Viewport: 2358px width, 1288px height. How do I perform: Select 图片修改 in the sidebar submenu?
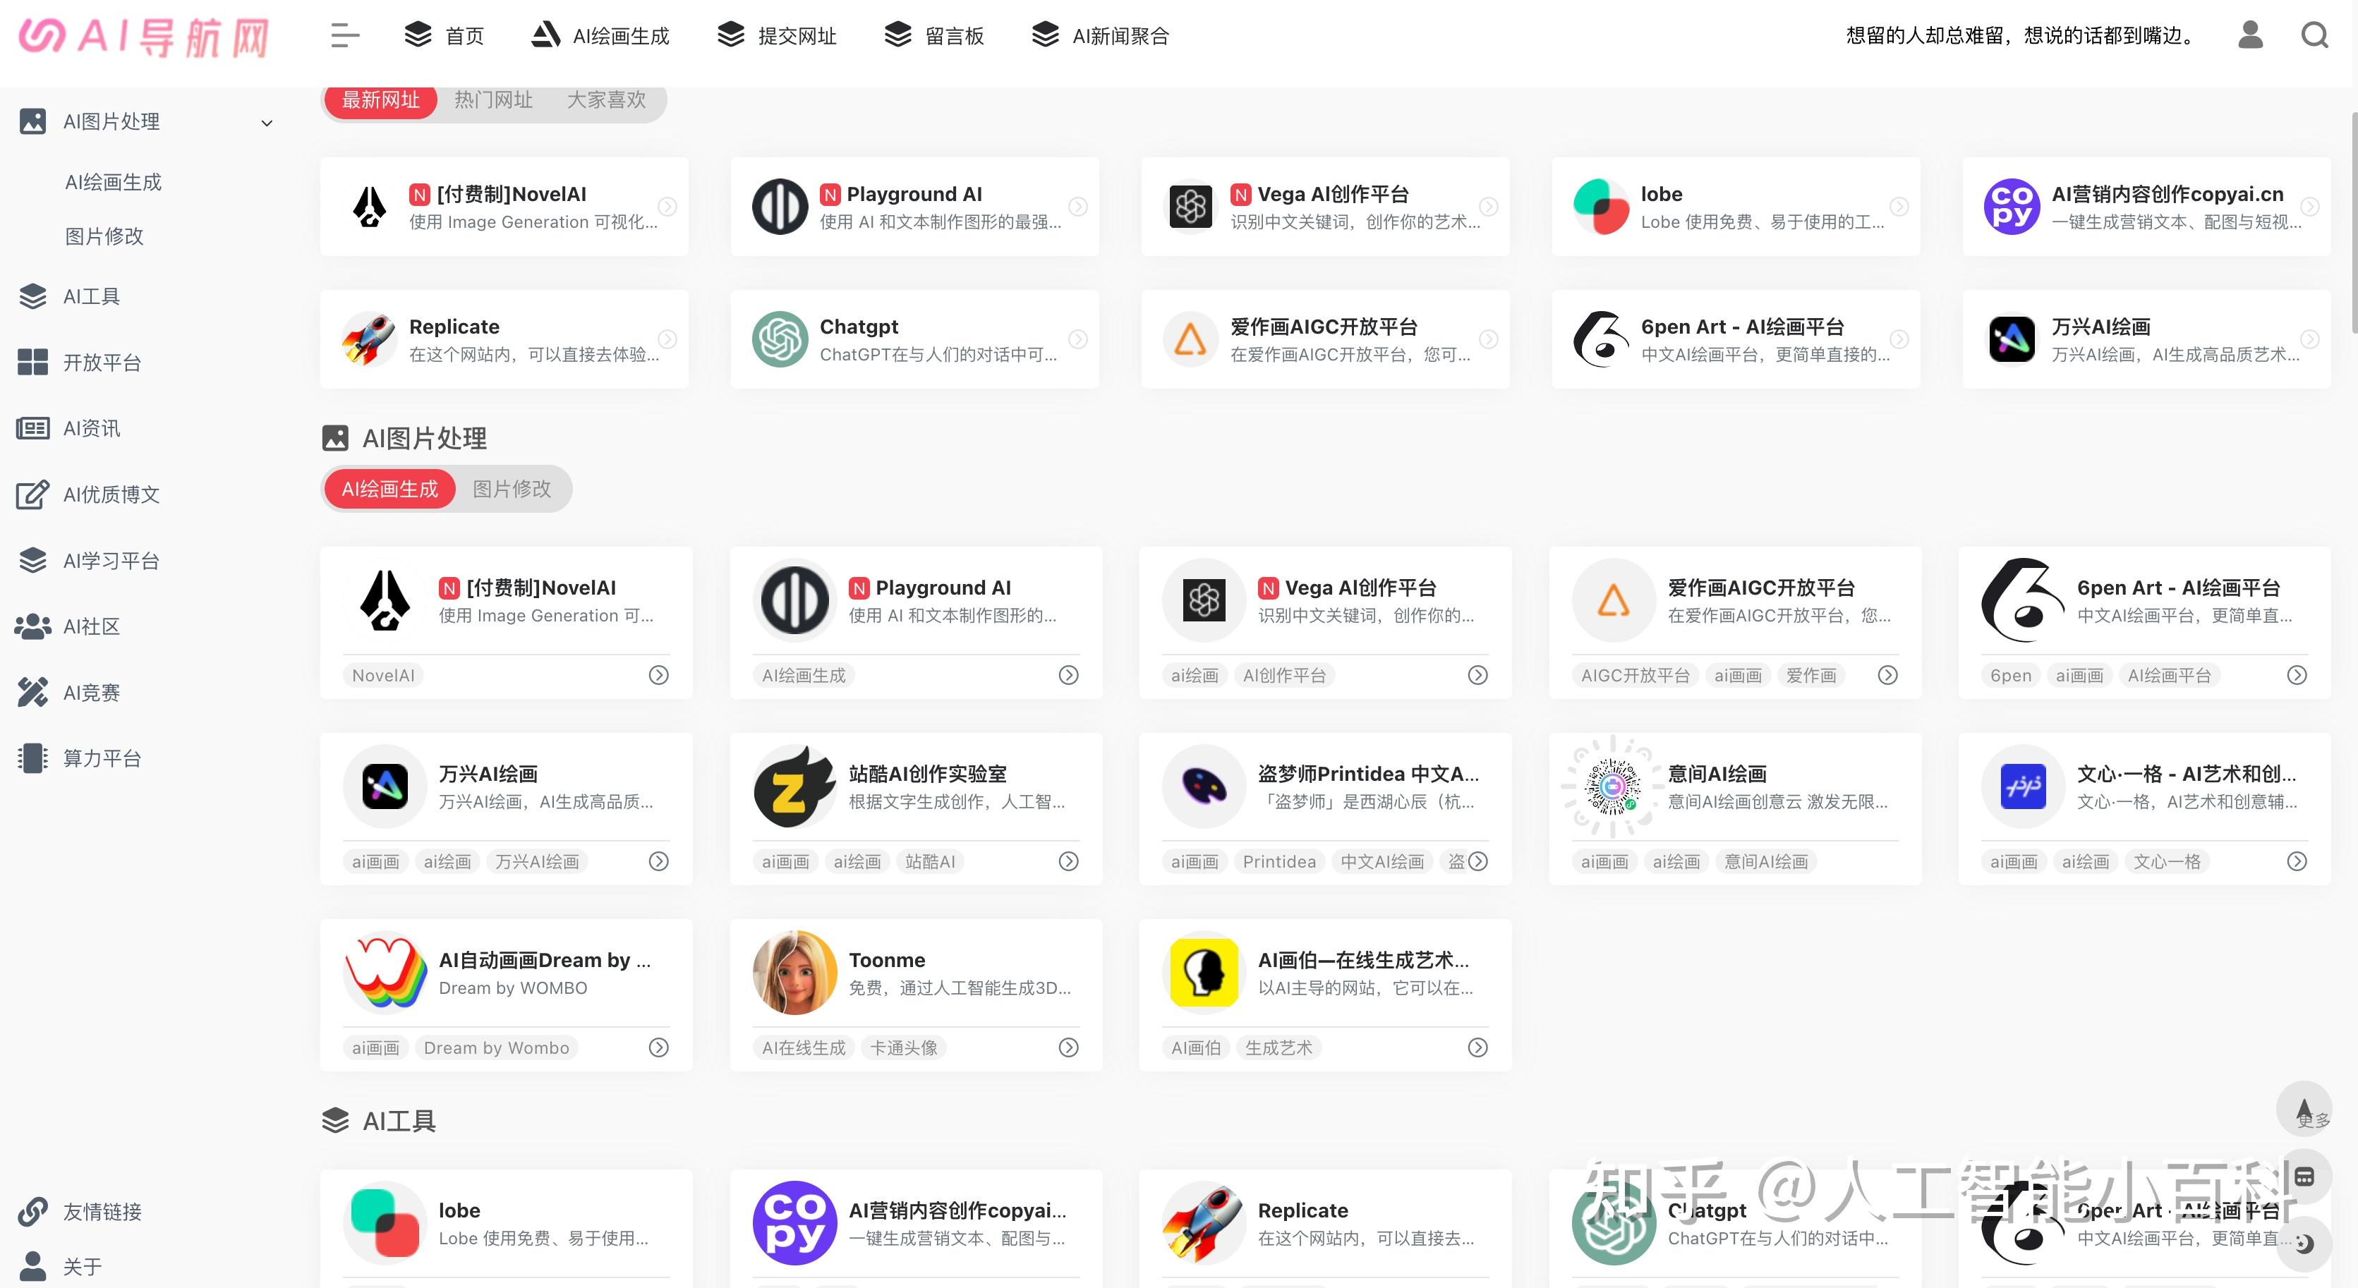pyautogui.click(x=104, y=237)
